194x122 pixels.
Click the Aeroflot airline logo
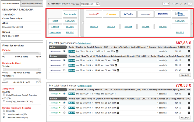(x=163, y=14)
